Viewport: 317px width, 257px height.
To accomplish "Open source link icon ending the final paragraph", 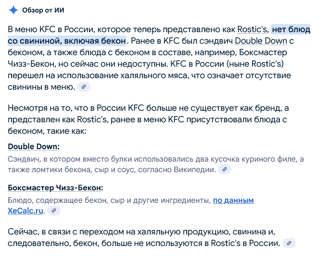I will click(x=289, y=243).
